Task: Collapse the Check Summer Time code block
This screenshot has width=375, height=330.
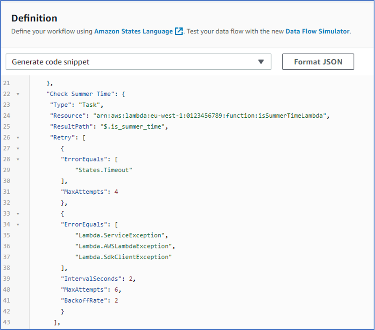Action: 17,94
